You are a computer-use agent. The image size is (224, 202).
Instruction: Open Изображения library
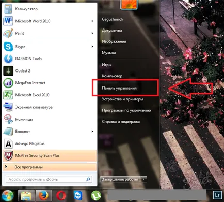pos(114,41)
